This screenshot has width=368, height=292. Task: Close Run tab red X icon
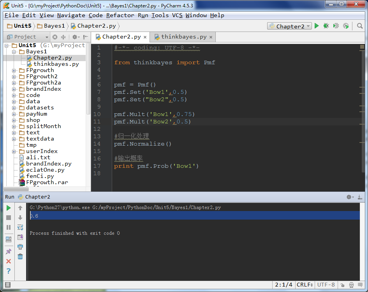pos(9,261)
